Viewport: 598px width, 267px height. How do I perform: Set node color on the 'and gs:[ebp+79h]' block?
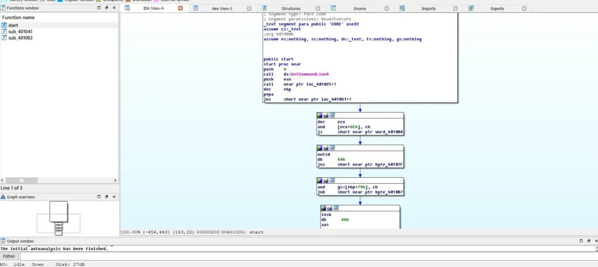click(x=320, y=181)
